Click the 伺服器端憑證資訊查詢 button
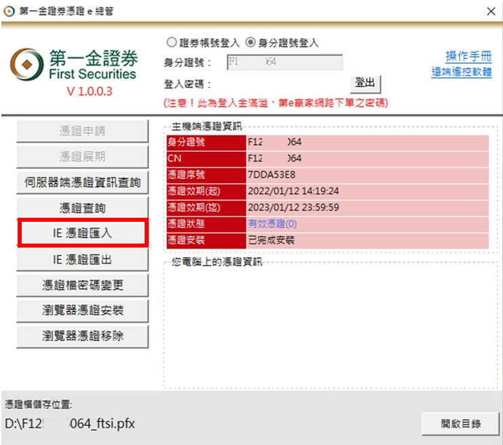This screenshot has width=503, height=445. 82,182
